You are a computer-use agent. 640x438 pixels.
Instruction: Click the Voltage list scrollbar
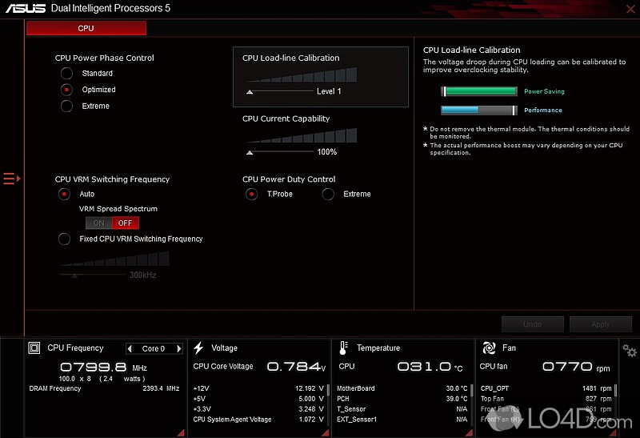tap(328, 390)
